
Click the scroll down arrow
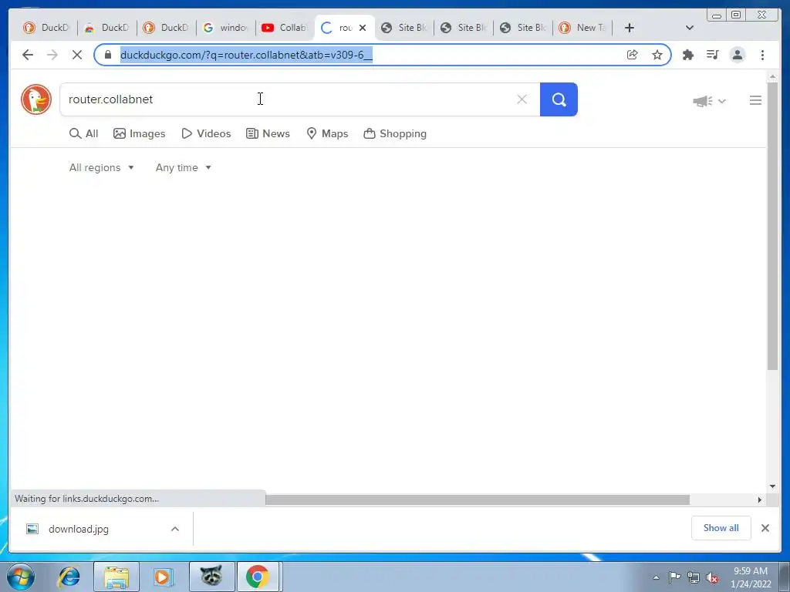coord(772,486)
